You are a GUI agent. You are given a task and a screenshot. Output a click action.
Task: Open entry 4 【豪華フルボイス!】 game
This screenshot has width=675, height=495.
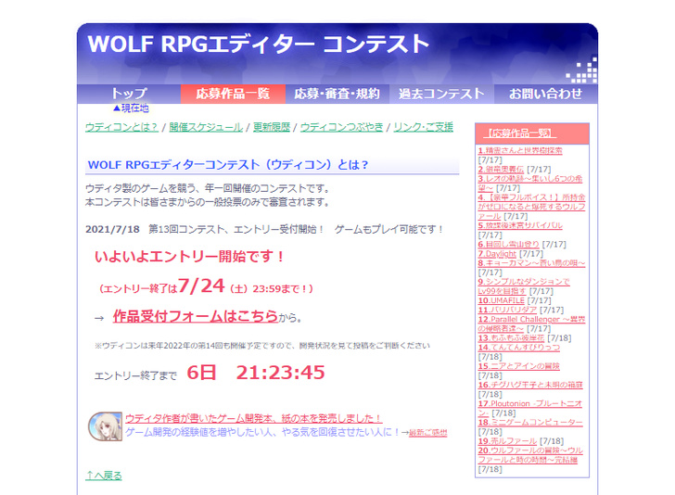click(531, 207)
